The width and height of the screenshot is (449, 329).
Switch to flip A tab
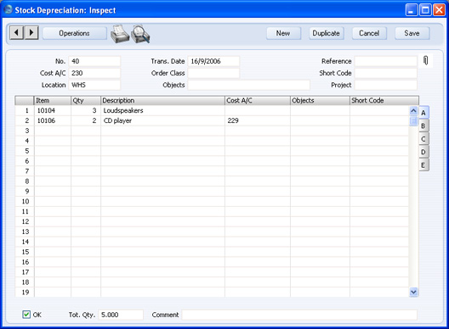(423, 113)
